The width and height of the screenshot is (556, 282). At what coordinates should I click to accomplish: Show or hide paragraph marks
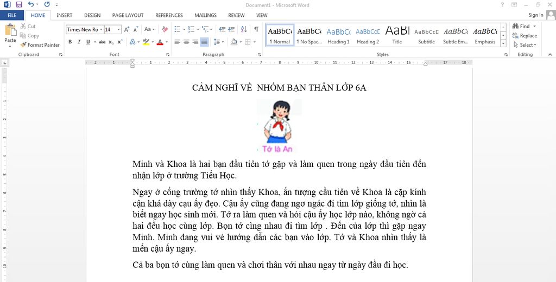(256, 29)
